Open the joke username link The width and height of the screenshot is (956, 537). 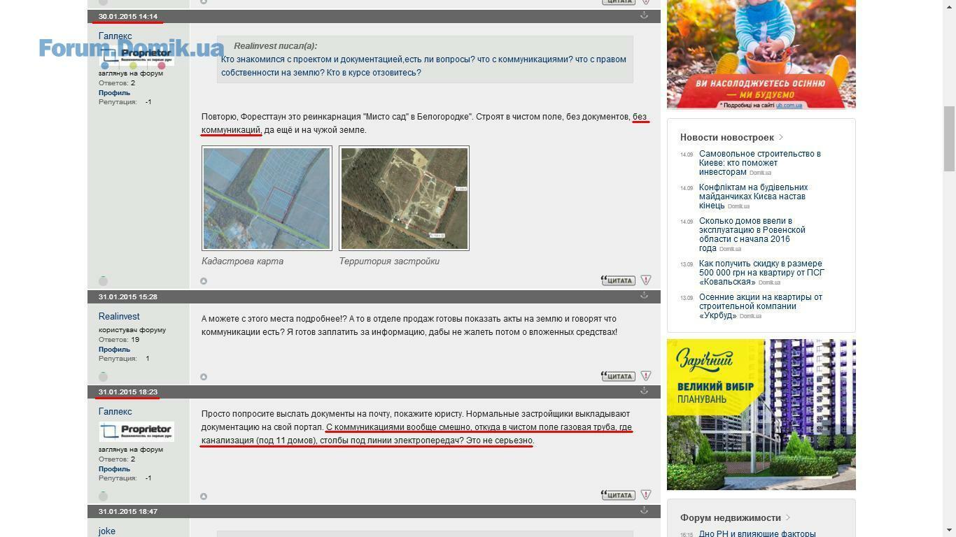tap(107, 531)
